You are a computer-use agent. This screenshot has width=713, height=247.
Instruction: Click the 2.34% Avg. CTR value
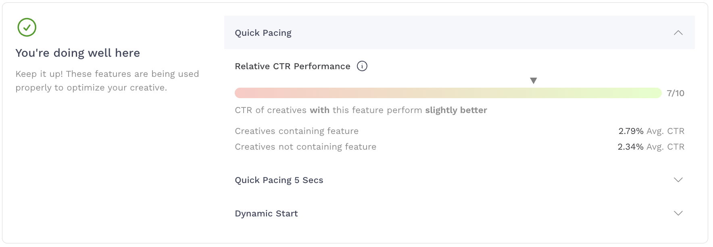click(x=650, y=147)
